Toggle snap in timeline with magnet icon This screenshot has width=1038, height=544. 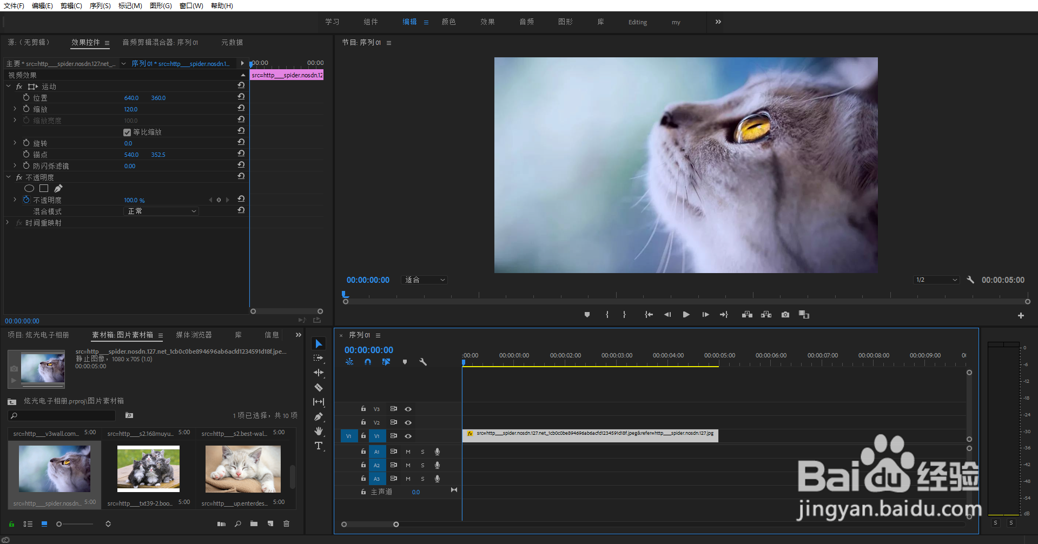[368, 362]
